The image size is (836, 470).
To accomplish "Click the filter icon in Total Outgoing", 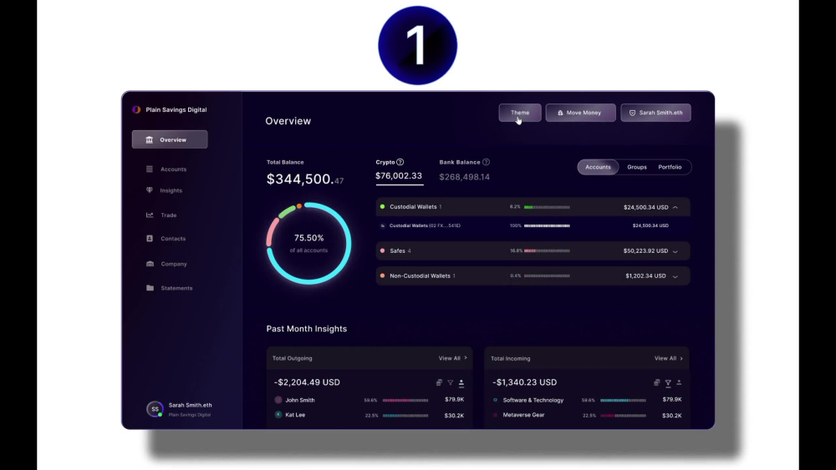I will point(450,382).
